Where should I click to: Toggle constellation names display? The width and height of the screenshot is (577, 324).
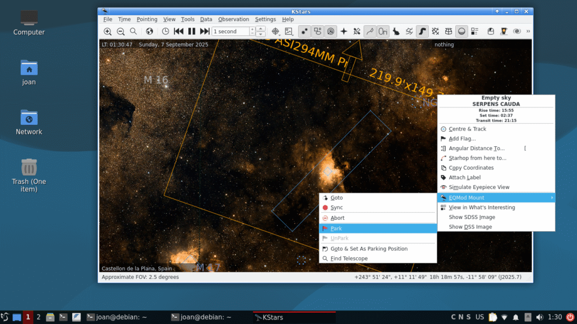point(383,31)
